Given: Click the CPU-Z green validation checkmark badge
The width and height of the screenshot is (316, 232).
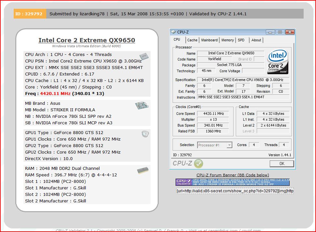Looking at the screenshot, I should point(198,163).
